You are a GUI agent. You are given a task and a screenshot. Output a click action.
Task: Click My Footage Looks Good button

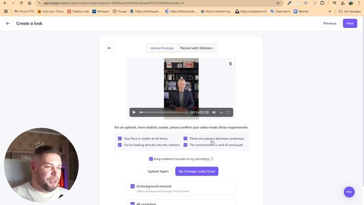click(197, 171)
